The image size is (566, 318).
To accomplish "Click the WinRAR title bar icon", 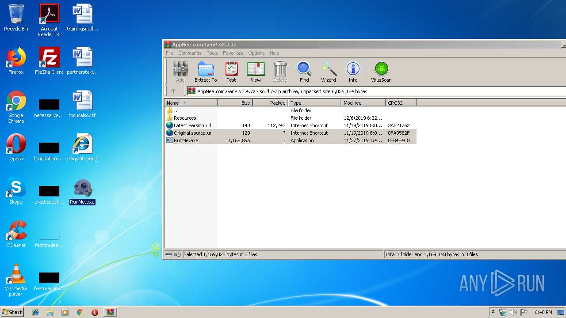I will [x=168, y=45].
